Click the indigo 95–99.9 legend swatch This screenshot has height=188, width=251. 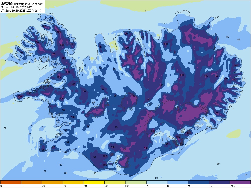[219, 182]
